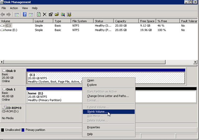The width and height of the screenshot is (199, 140).
Task: Click the Disk Management title bar icon
Action: coord(2,2)
